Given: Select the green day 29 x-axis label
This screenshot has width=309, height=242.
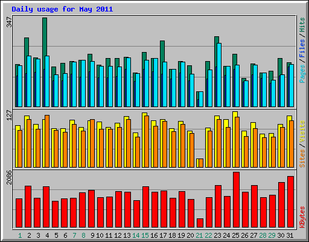Looking at the screenshot, I should [x=272, y=235].
